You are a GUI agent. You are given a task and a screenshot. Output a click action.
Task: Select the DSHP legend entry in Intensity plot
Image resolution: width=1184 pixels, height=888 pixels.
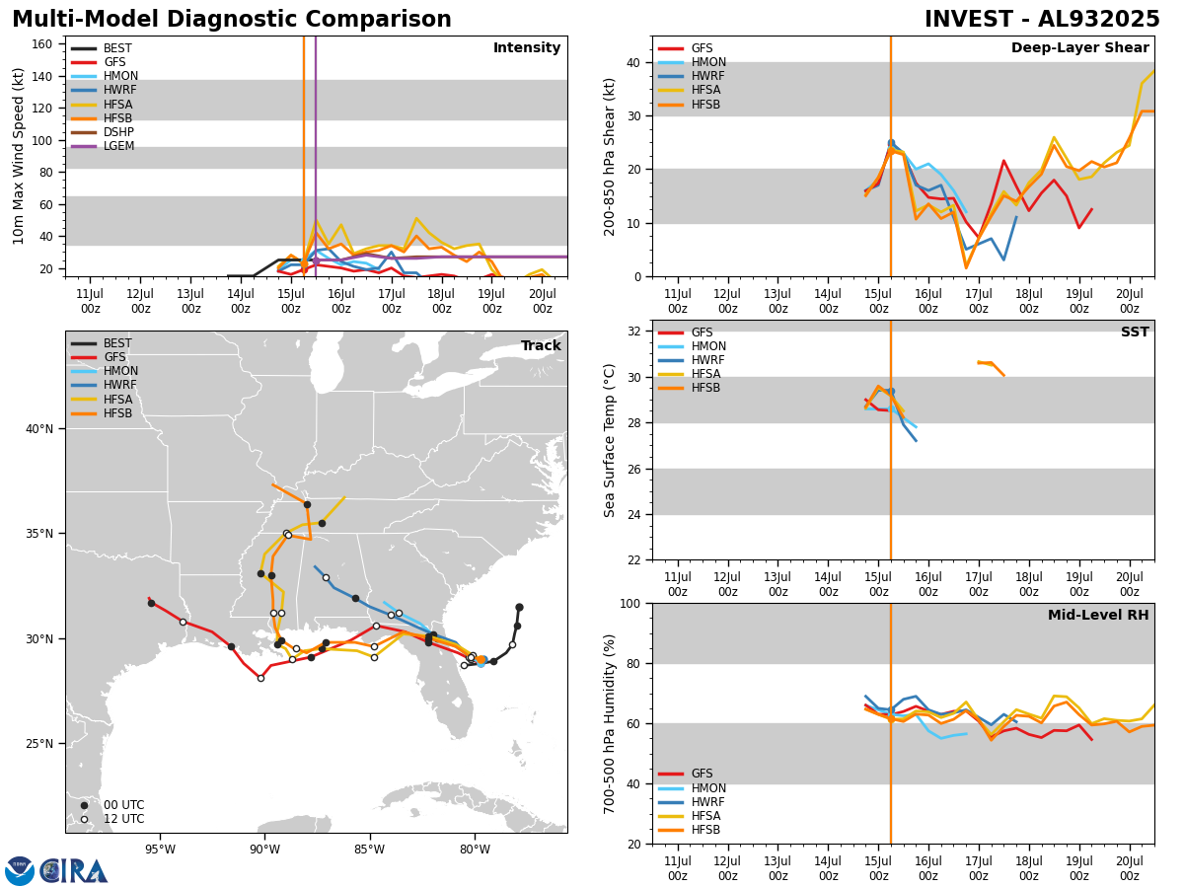point(118,132)
